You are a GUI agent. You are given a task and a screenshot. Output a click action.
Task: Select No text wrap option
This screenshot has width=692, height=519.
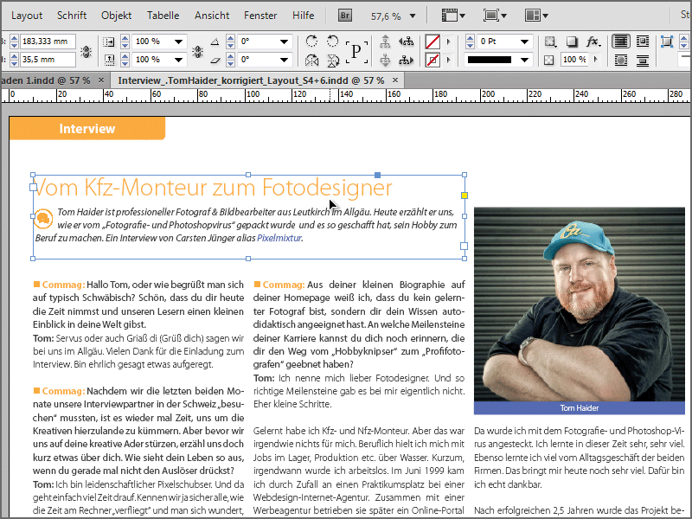(620, 42)
